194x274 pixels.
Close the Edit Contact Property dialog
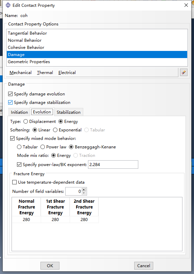tap(186, 5)
